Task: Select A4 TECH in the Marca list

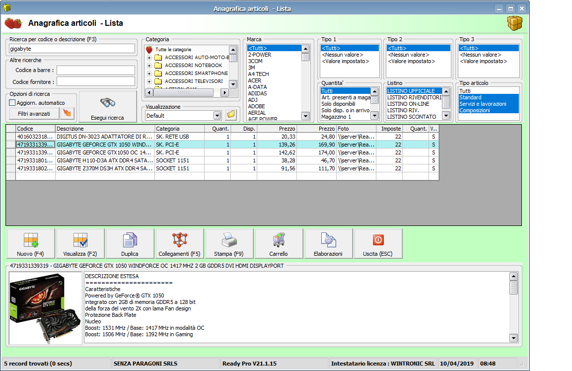Action: point(274,74)
